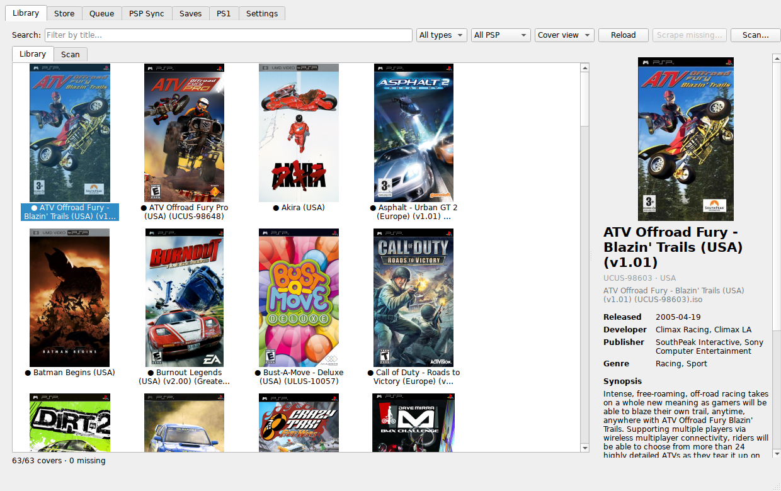The image size is (781, 491).
Task: Click the Climax Racing, Climax LA developer value
Action: [704, 330]
